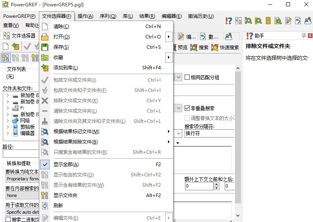This screenshot has height=222, width=313.
Task: Open the dropdown left of 相同匹配分组
Action: pyautogui.click(x=179, y=77)
